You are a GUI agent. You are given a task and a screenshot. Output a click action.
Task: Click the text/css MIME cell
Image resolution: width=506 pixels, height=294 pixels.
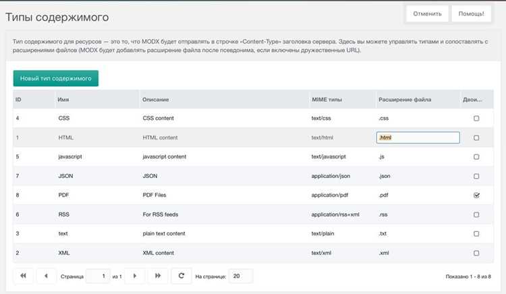click(321, 118)
